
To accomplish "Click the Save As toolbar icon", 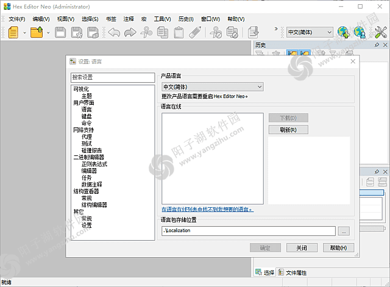I will [x=77, y=32].
